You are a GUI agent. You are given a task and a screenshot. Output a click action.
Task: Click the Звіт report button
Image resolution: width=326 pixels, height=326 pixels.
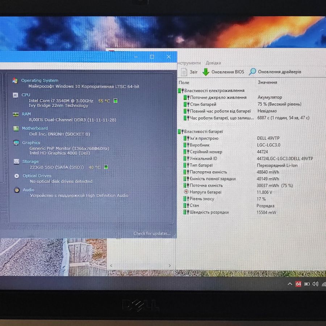coord(189,72)
